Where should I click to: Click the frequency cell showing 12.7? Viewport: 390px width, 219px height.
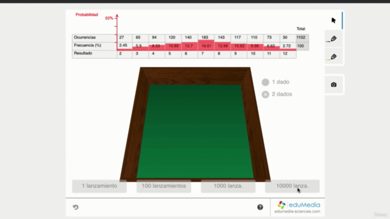point(190,46)
